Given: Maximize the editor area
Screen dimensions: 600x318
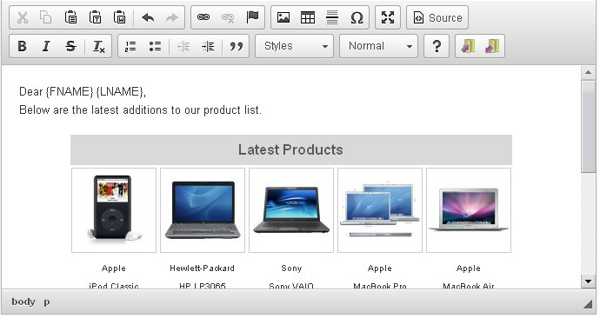Looking at the screenshot, I should pos(388,17).
